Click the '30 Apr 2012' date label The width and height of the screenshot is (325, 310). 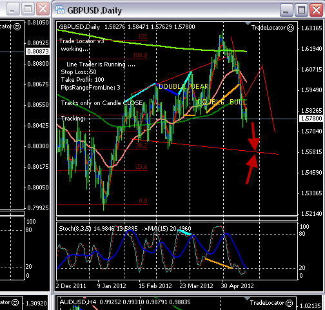pyautogui.click(x=237, y=286)
